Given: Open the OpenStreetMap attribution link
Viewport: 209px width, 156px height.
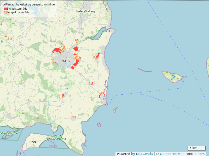Looking at the screenshot, I should 172,154.
